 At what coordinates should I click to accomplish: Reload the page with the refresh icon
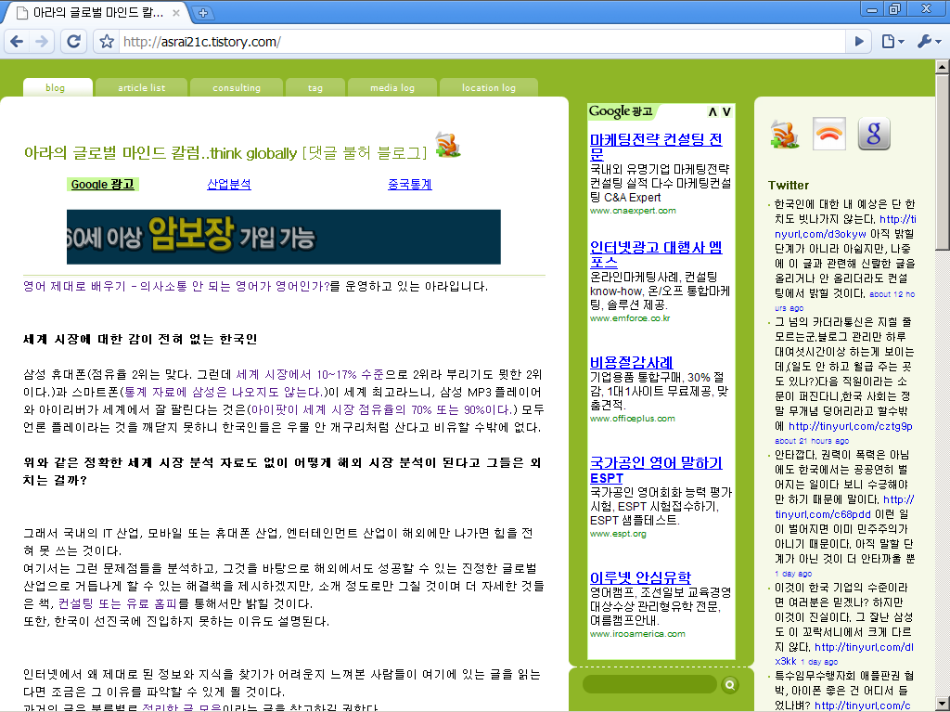(74, 42)
